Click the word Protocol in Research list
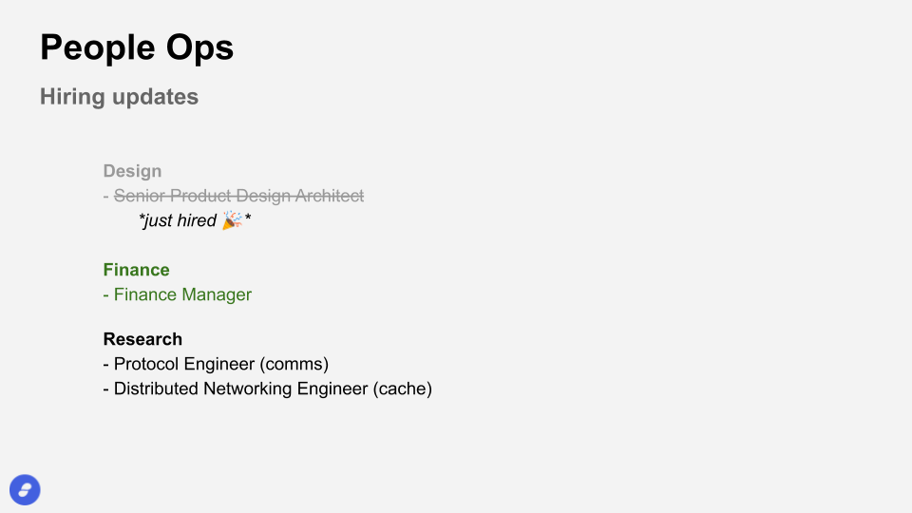Image resolution: width=912 pixels, height=513 pixels. pyautogui.click(x=146, y=364)
